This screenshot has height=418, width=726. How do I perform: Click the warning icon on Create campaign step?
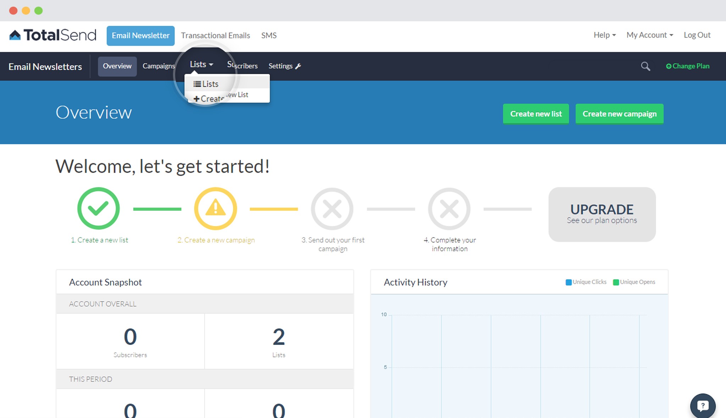pos(216,209)
